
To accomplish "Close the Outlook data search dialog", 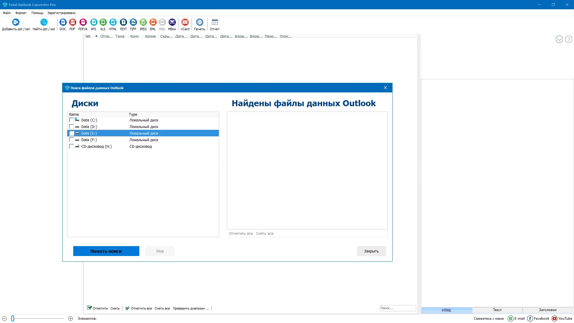I will tap(385, 88).
